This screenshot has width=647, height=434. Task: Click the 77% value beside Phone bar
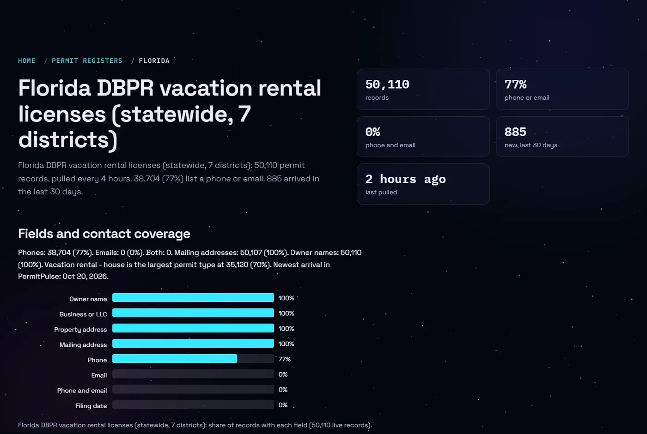point(285,359)
